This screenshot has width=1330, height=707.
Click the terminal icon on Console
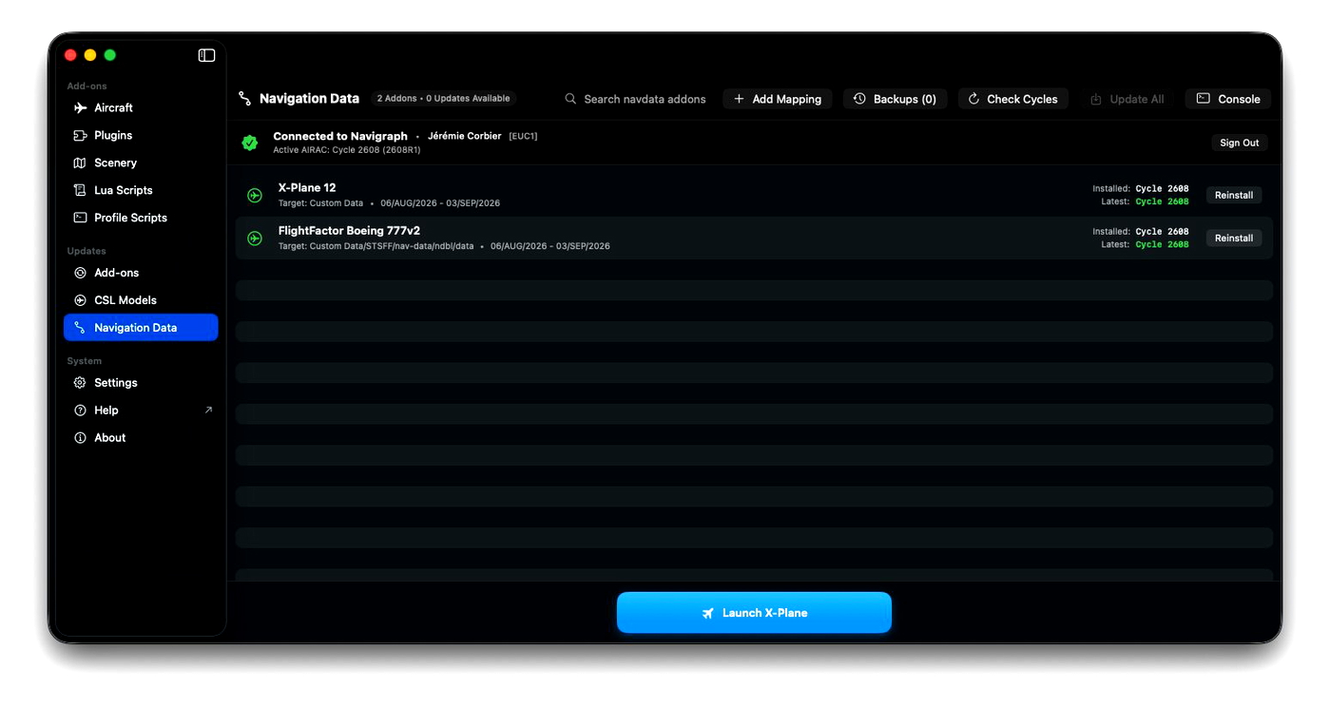click(x=1204, y=99)
